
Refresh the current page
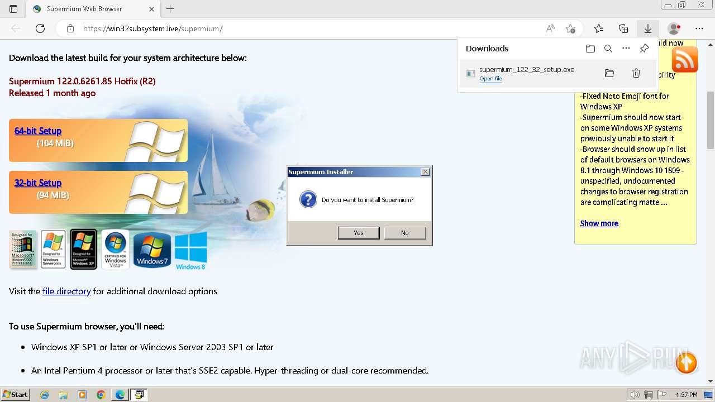coord(40,28)
